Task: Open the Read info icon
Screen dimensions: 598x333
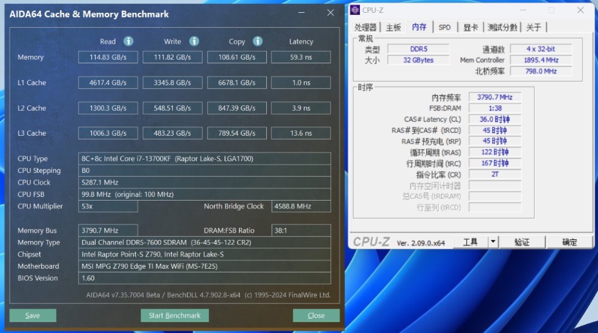Action: coord(128,41)
